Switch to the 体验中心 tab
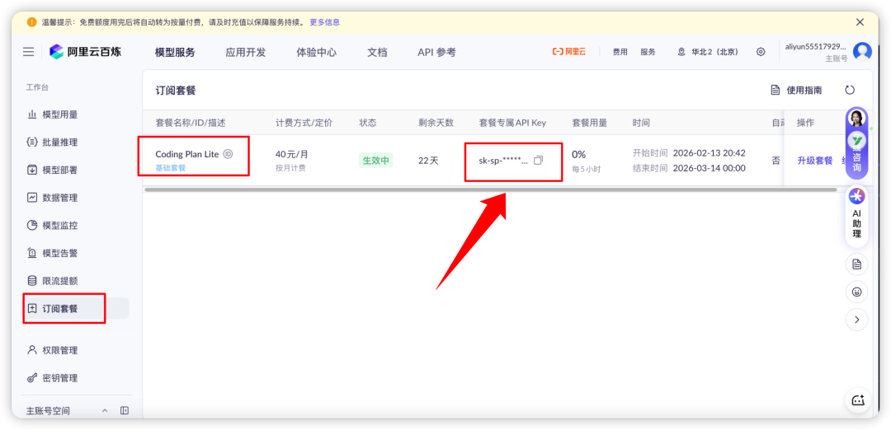The width and height of the screenshot is (891, 430). 317,52
